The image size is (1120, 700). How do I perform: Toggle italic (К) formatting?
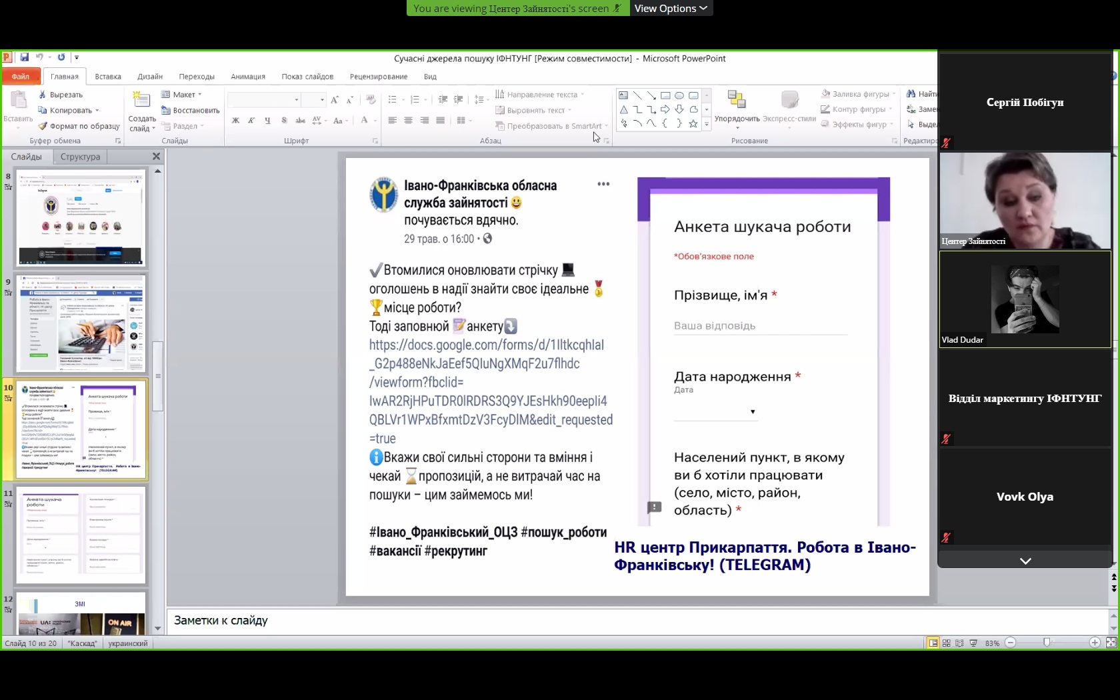point(251,121)
